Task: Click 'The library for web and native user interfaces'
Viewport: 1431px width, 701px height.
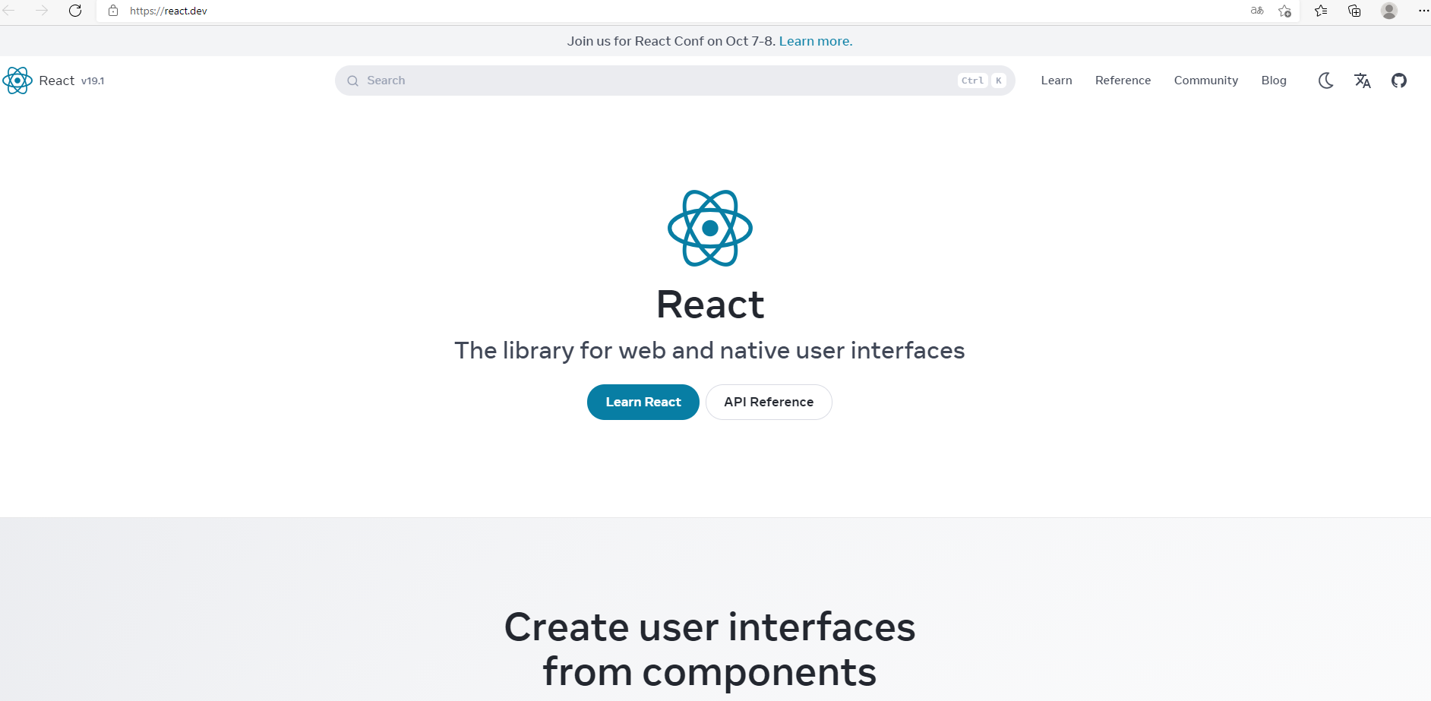Action: (709, 350)
